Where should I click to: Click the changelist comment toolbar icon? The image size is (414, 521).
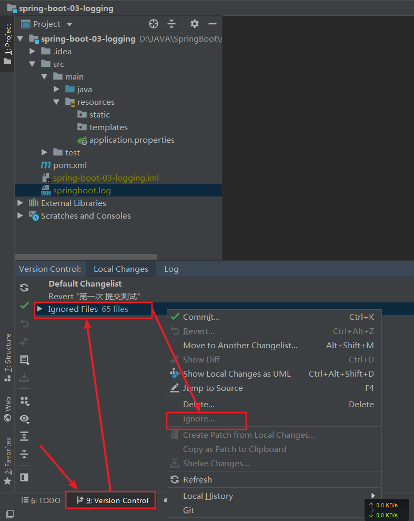point(25,360)
